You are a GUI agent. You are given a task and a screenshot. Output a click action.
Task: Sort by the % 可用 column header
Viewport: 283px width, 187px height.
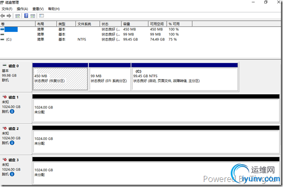pos(180,24)
